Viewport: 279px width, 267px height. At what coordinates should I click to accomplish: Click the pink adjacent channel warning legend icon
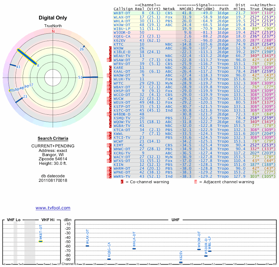coord(196,182)
